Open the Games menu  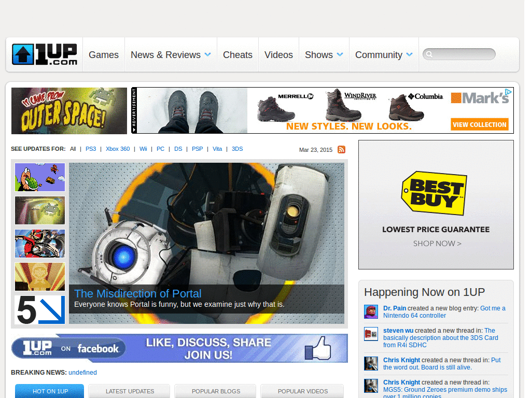[x=104, y=55]
